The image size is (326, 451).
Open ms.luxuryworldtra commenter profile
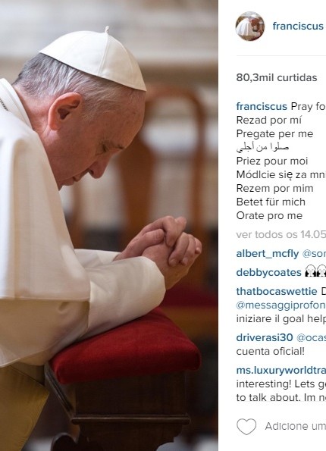[281, 371]
